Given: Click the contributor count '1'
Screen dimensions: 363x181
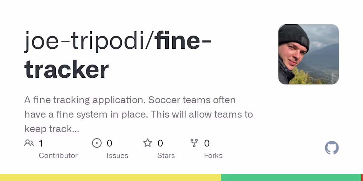Looking at the screenshot, I should click(41, 143).
